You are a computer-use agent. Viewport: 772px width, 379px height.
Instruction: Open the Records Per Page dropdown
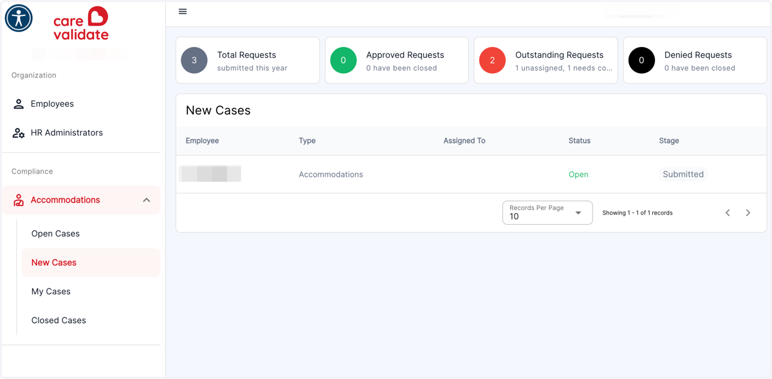pyautogui.click(x=547, y=213)
